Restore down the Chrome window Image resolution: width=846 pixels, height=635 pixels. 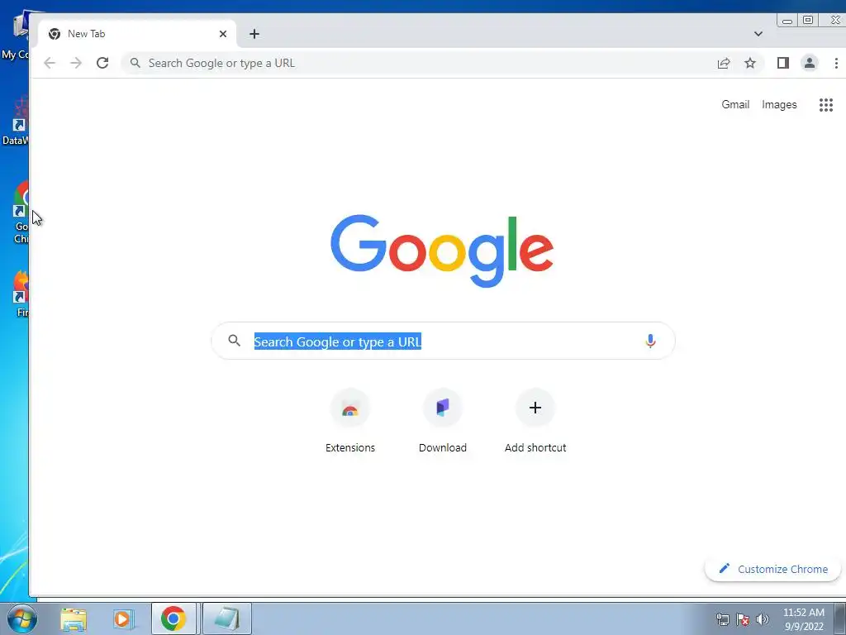click(x=808, y=21)
